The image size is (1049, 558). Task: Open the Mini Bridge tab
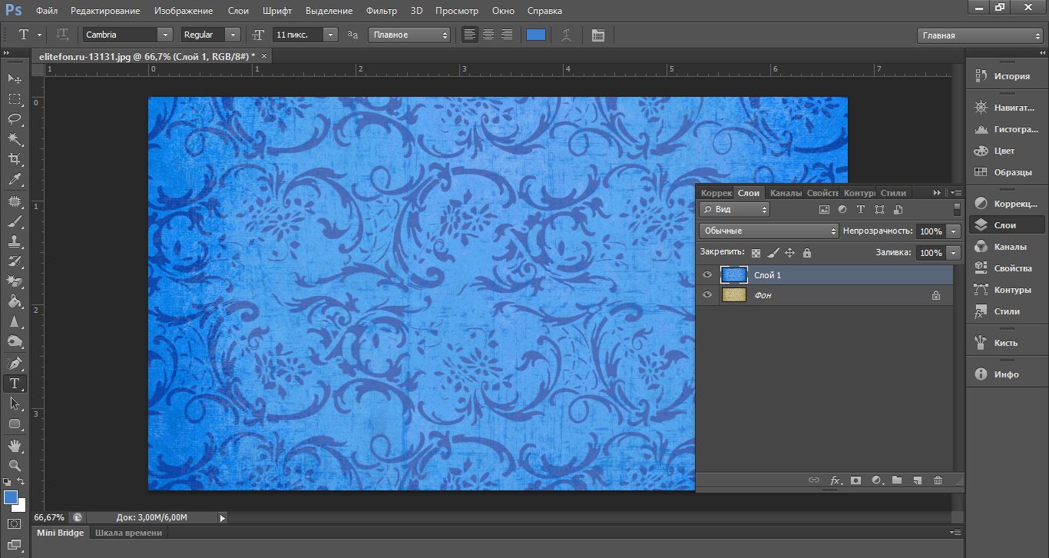60,533
